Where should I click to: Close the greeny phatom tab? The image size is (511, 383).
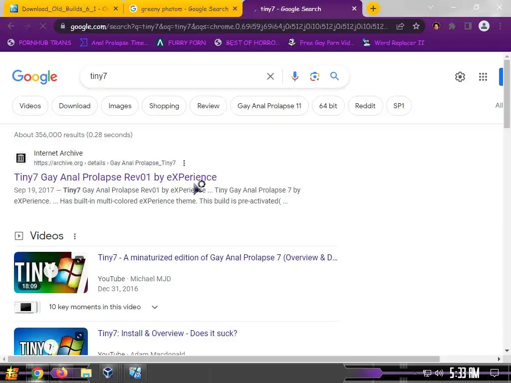[x=235, y=9]
